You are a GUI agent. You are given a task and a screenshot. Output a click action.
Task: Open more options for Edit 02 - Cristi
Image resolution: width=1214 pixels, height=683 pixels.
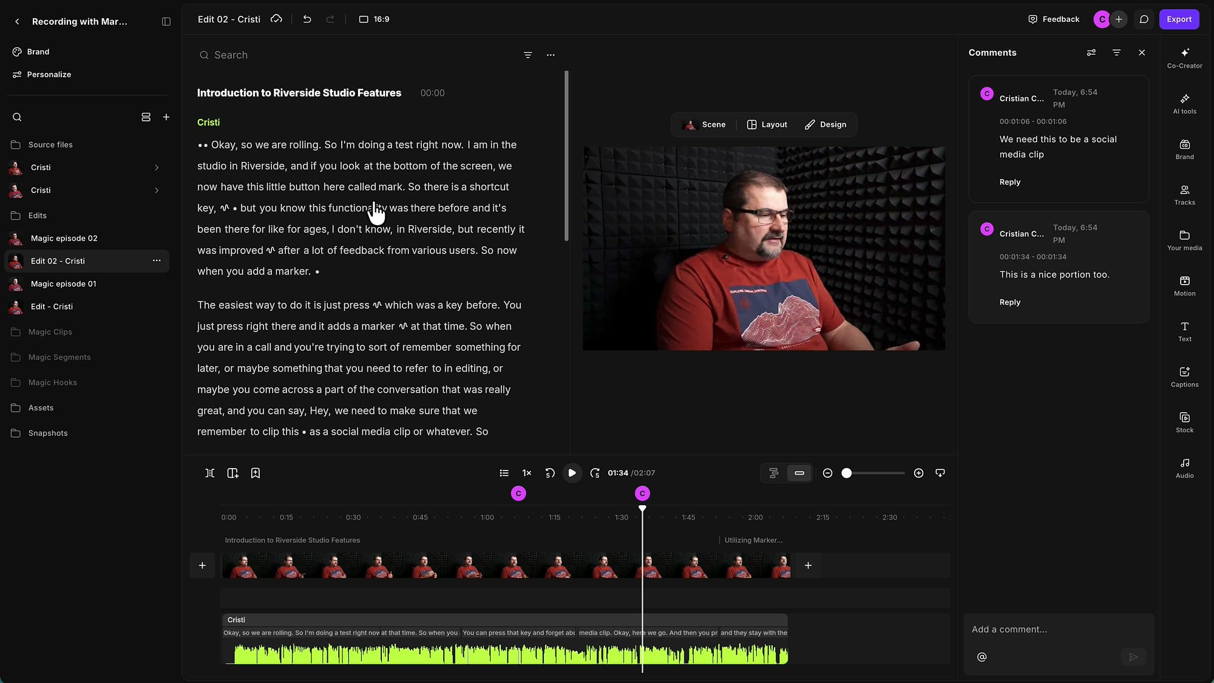click(x=157, y=261)
